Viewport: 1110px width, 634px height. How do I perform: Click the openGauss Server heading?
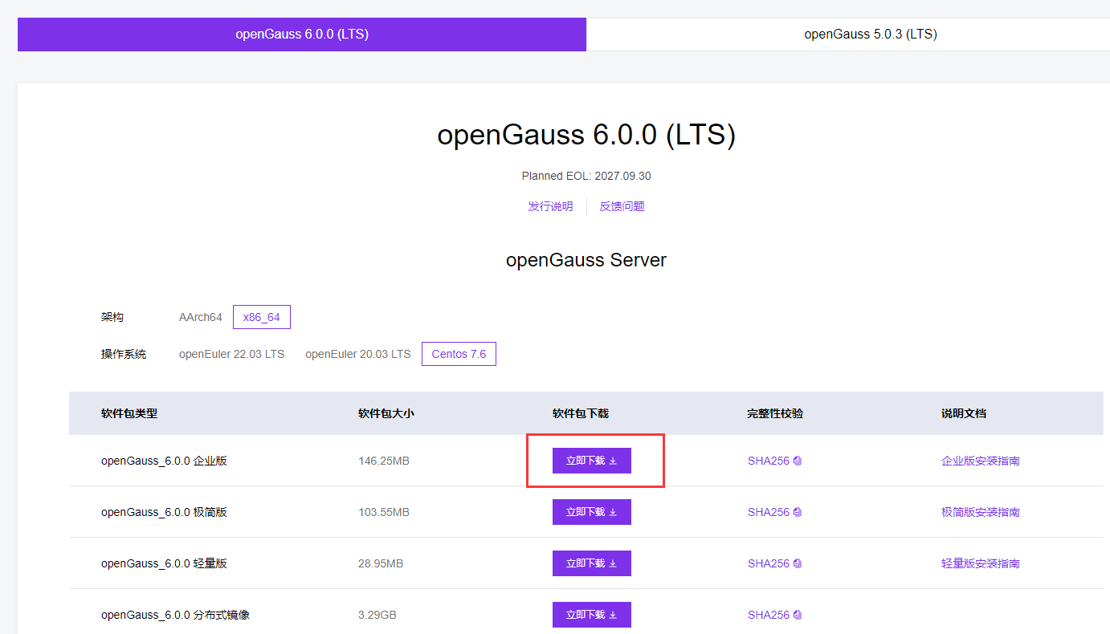586,260
